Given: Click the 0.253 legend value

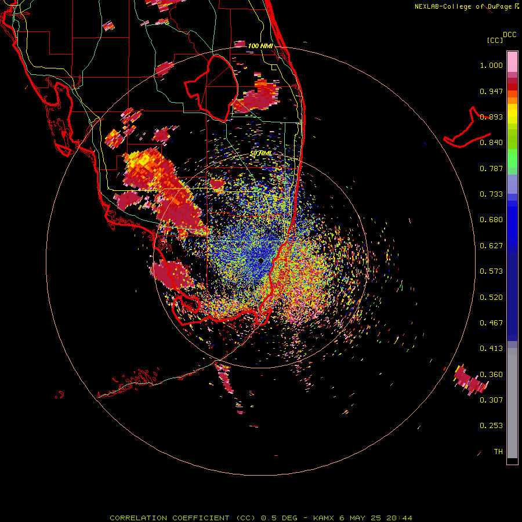Looking at the screenshot, I should click(x=491, y=426).
